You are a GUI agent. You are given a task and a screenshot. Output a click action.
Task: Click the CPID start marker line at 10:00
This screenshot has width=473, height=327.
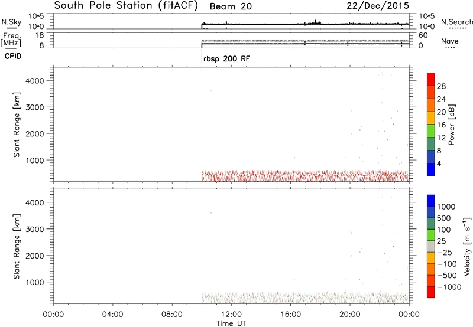pyautogui.click(x=202, y=55)
